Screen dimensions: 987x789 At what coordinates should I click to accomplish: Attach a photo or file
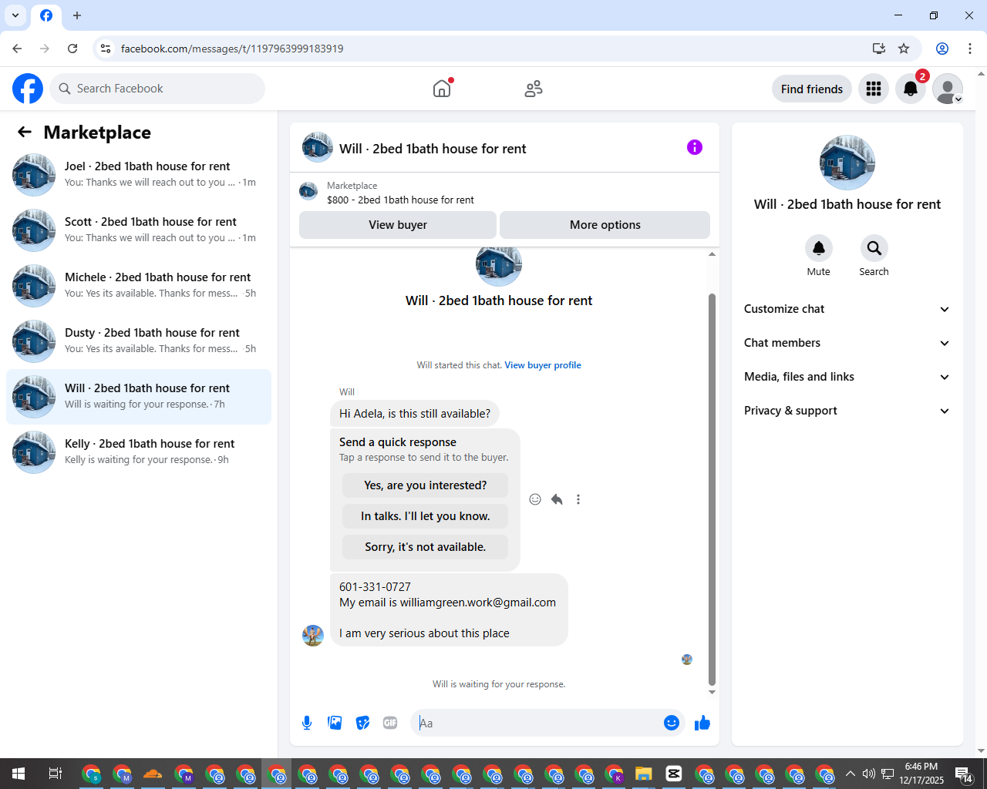pos(335,723)
